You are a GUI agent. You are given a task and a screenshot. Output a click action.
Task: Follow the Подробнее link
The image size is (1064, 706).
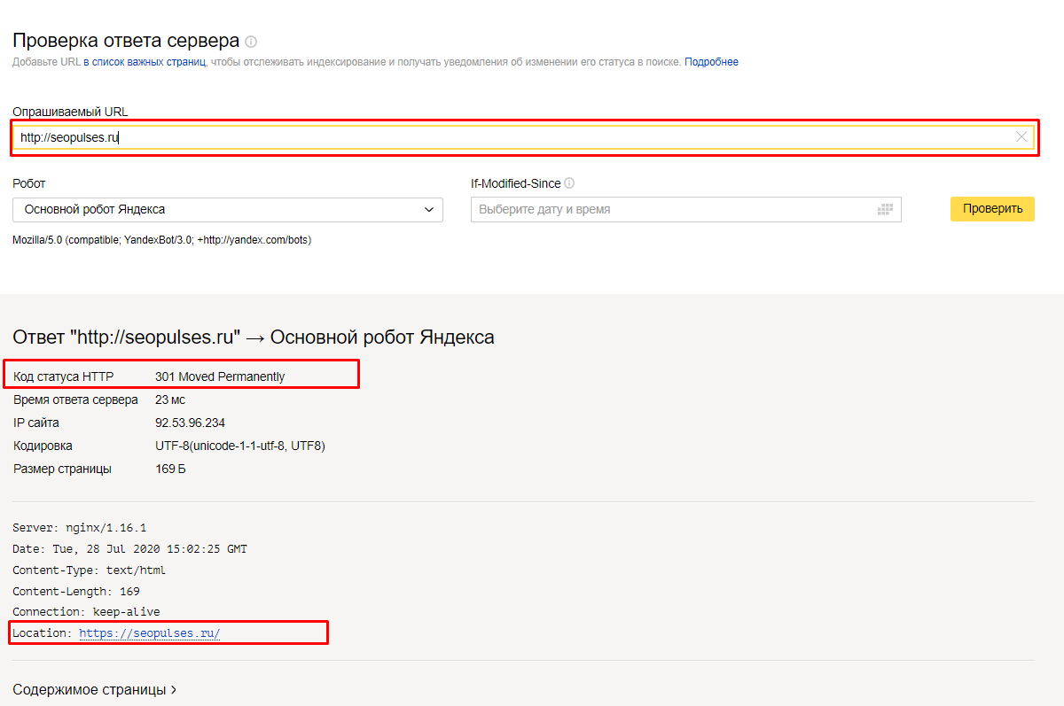click(x=711, y=62)
